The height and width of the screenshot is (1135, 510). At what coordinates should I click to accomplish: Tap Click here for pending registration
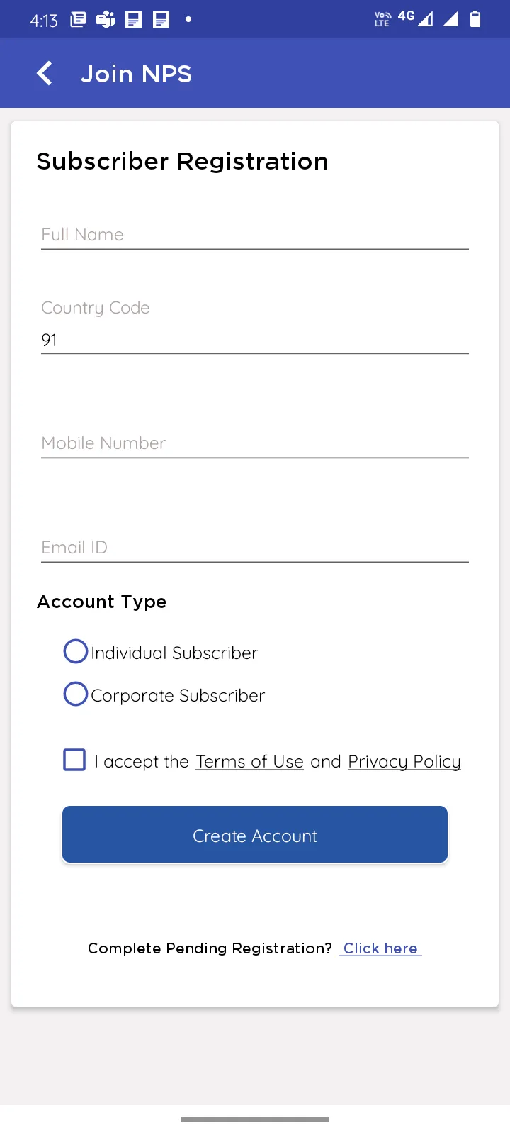point(380,948)
